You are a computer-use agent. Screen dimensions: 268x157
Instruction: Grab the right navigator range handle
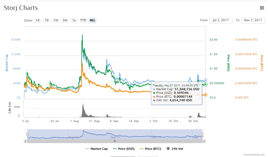pyautogui.click(x=202, y=134)
